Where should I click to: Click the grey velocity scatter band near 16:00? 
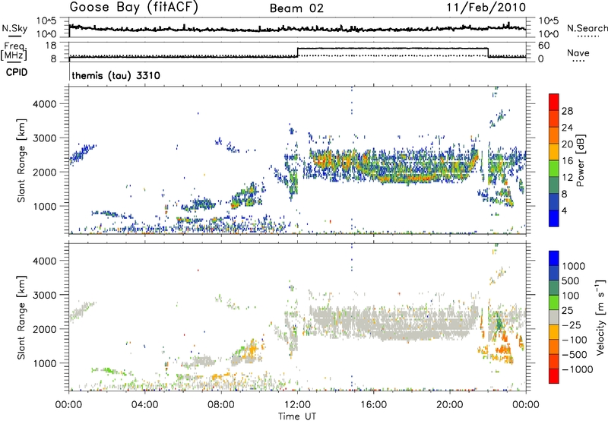point(373,324)
